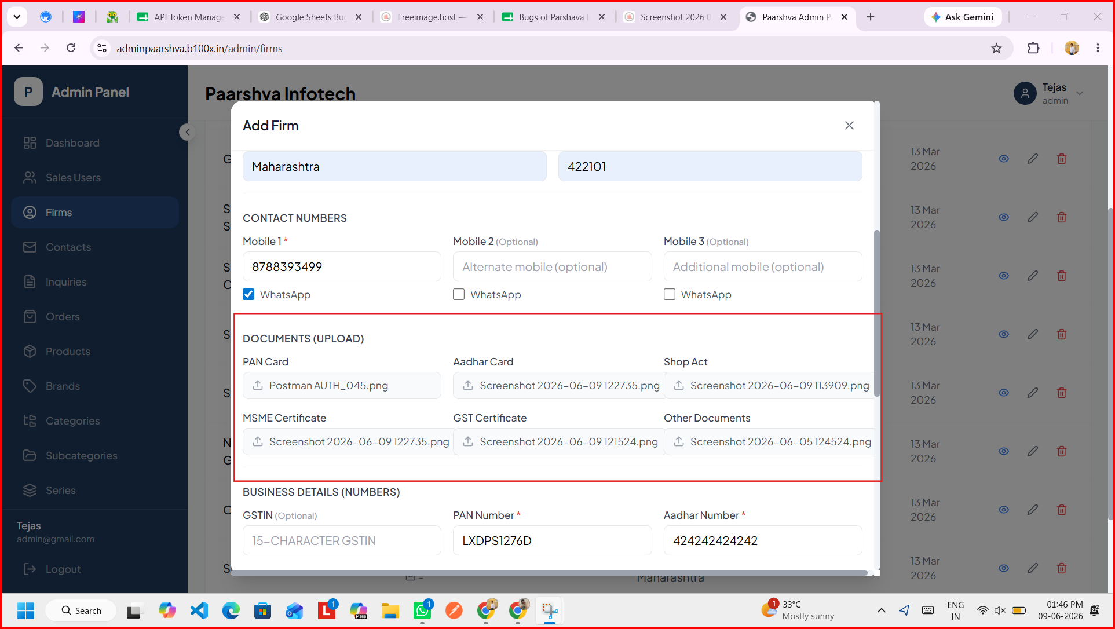
Task: View the firm in the fifth row
Action: click(1004, 393)
